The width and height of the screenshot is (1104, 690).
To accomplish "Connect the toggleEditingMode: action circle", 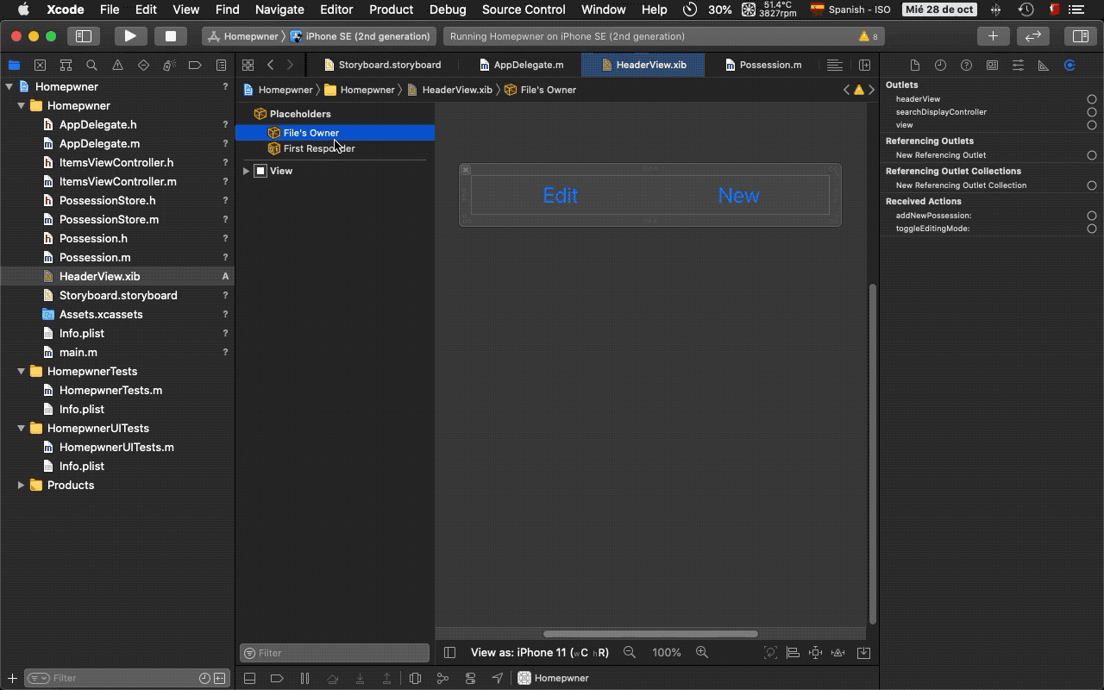I will (1092, 229).
